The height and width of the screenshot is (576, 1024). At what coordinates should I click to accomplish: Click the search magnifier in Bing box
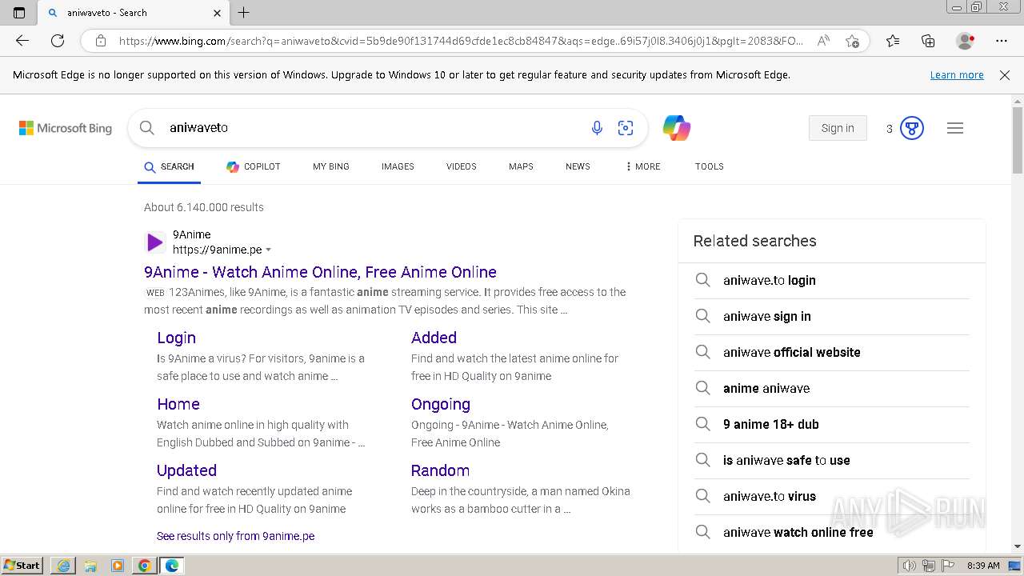[146, 128]
